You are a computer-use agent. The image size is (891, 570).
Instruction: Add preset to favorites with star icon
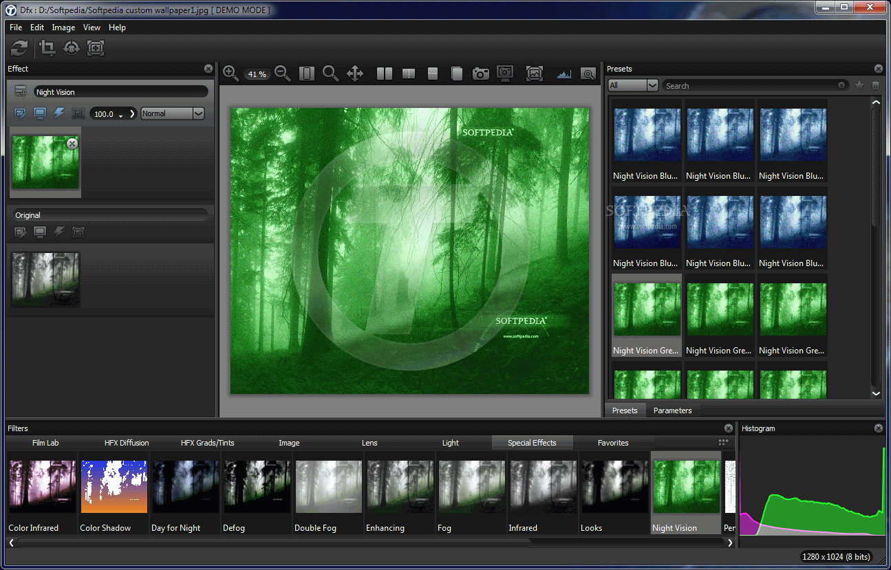[859, 85]
